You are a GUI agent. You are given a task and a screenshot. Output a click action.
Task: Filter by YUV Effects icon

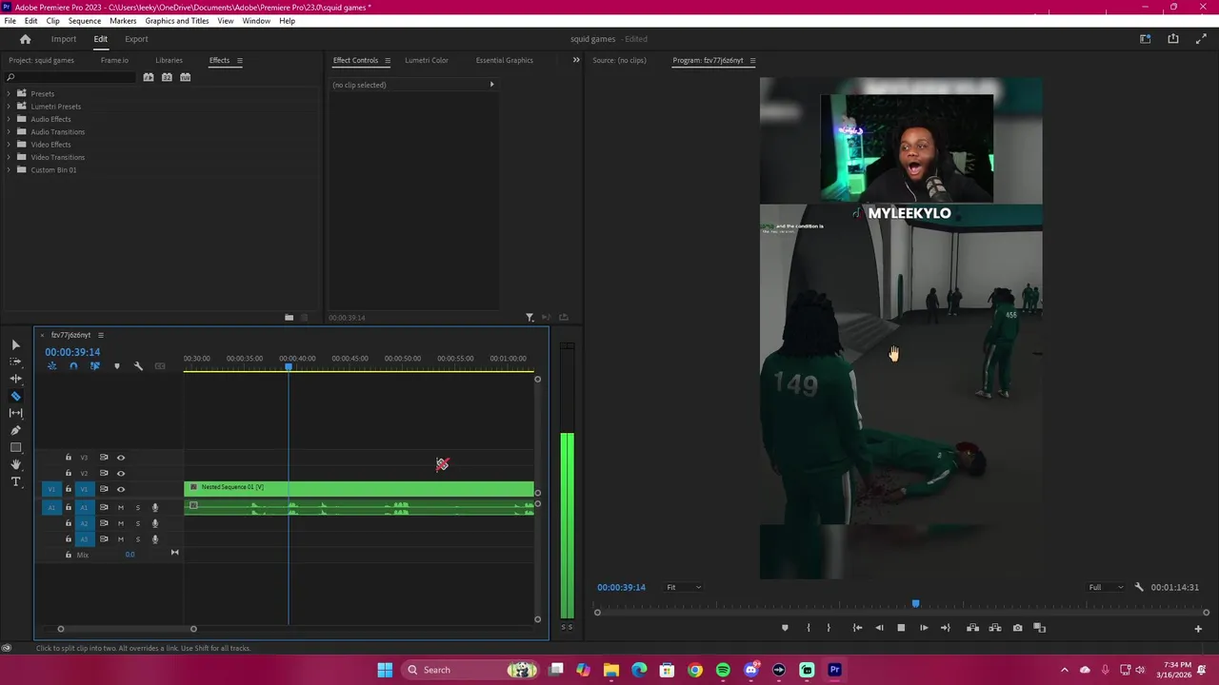click(186, 77)
